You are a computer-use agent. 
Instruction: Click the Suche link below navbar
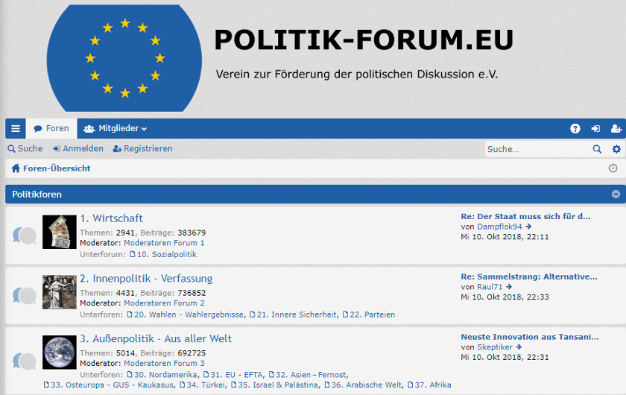click(25, 148)
